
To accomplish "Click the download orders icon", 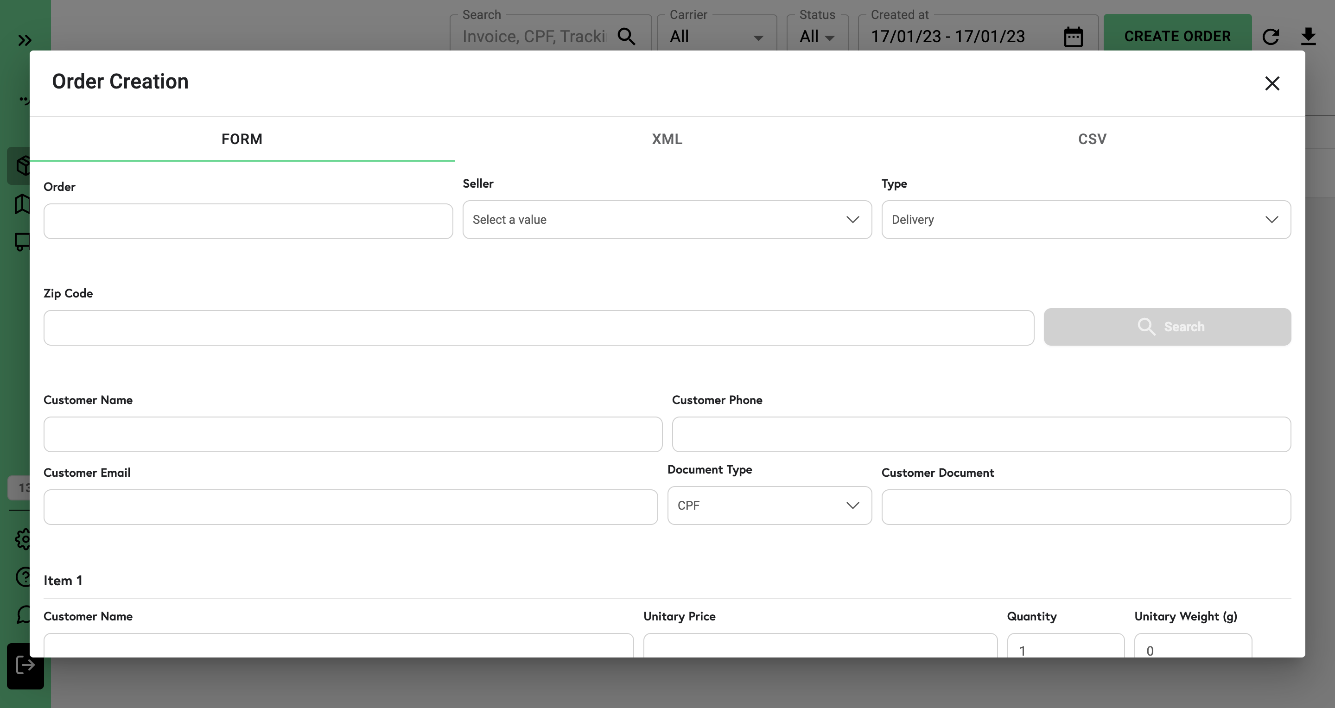I will tap(1308, 36).
